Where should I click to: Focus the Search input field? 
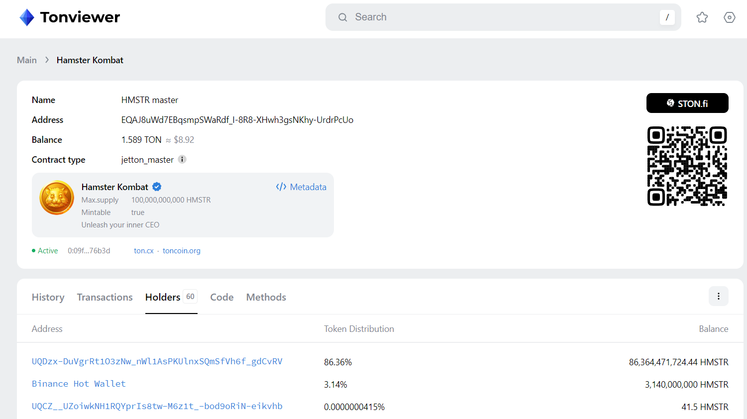pos(503,17)
